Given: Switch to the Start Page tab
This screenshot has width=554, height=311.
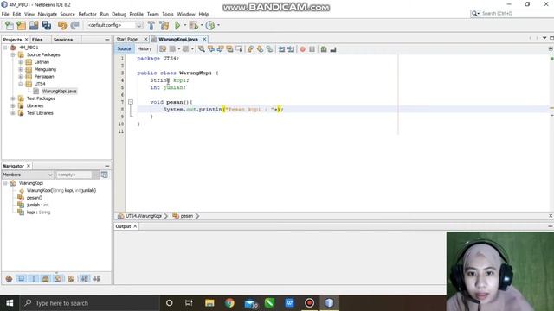Looking at the screenshot, I should point(127,39).
